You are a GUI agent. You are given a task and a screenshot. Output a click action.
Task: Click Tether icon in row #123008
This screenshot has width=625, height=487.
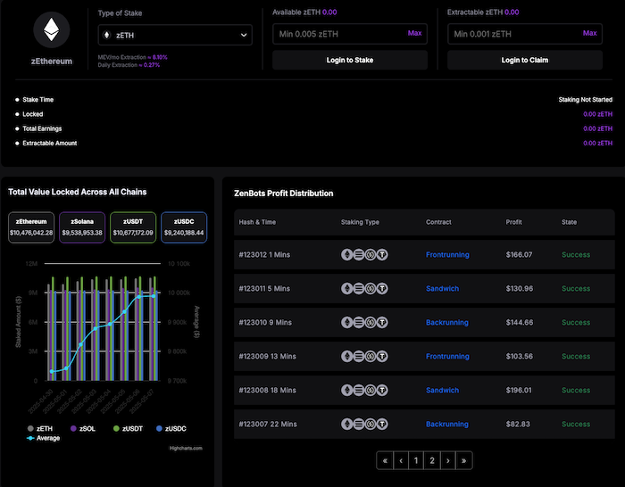click(382, 391)
